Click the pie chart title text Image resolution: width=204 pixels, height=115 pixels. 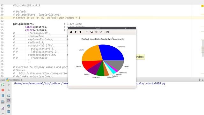click(103, 39)
